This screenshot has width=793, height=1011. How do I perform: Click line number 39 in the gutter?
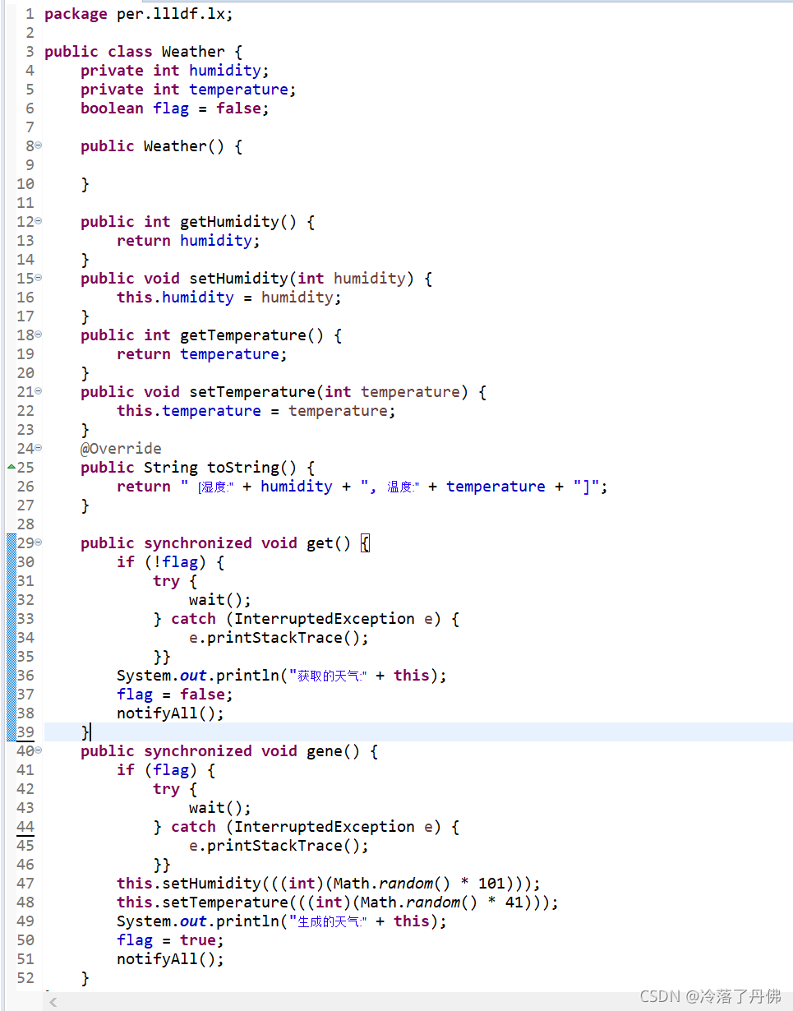click(x=25, y=732)
